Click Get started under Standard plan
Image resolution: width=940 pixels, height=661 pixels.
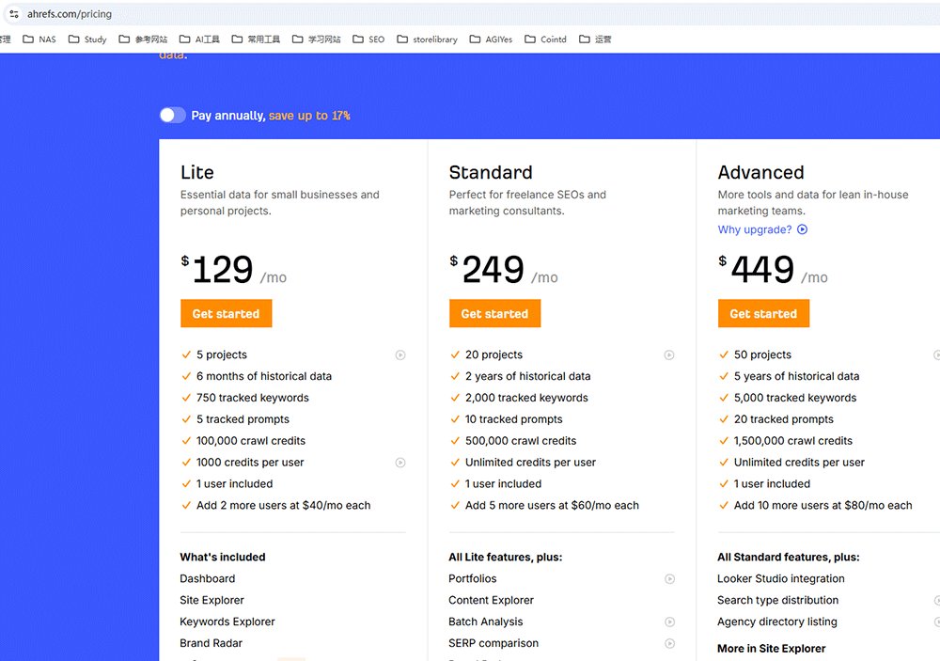pos(494,313)
